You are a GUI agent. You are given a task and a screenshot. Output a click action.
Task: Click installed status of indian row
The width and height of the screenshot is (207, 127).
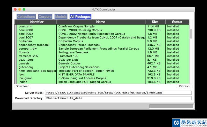click(173, 82)
